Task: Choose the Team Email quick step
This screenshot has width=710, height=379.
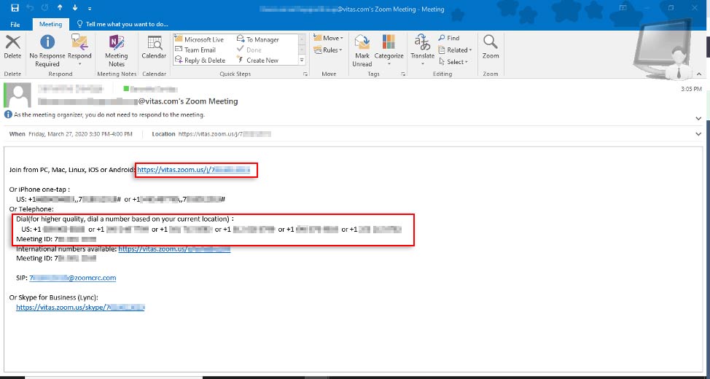Action: point(195,50)
